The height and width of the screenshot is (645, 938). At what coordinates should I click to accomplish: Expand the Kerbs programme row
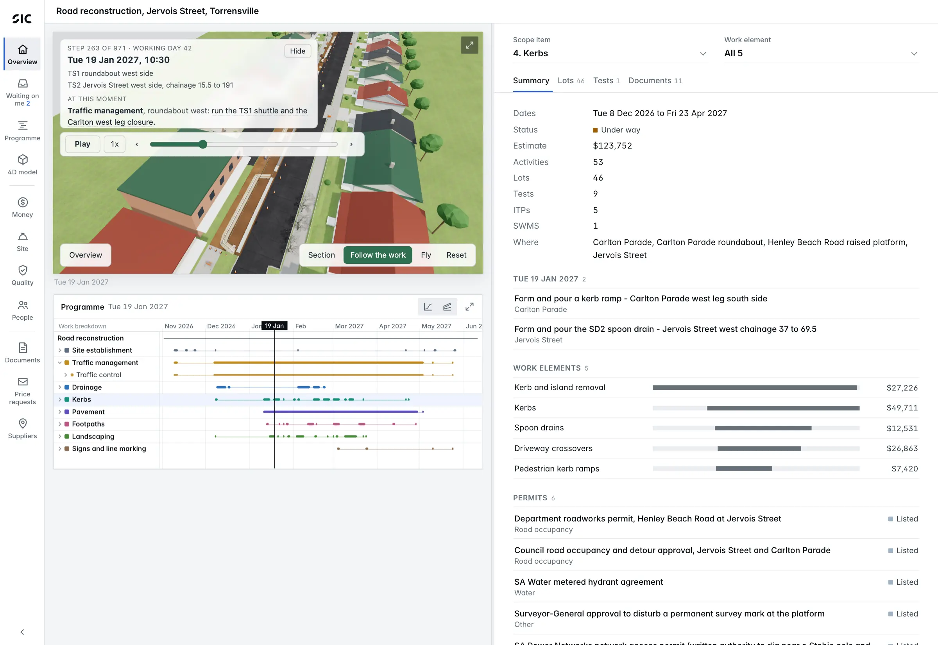tap(60, 400)
